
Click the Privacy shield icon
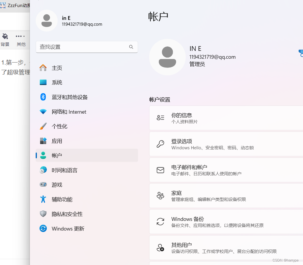point(43,214)
